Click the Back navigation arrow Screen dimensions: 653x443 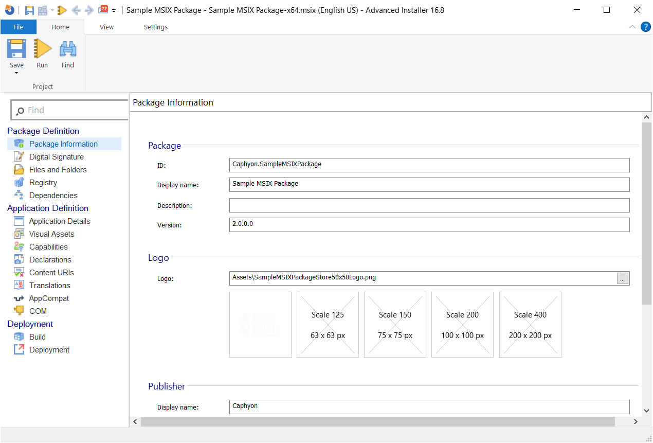click(76, 10)
